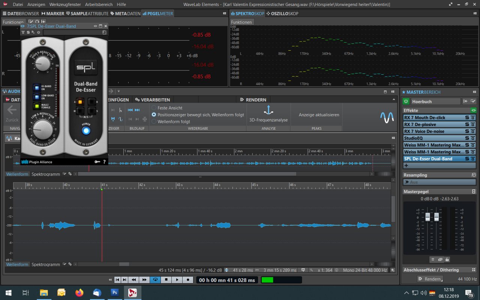
Task: Click the rewind transport button
Action: point(133,280)
